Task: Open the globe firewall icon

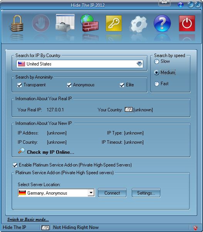Action: coord(89,23)
